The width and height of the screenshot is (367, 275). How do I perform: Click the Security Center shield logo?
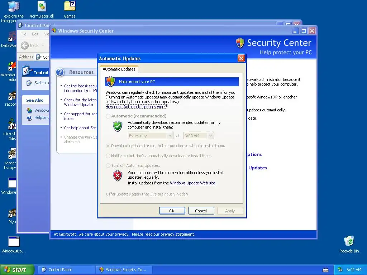[240, 43]
